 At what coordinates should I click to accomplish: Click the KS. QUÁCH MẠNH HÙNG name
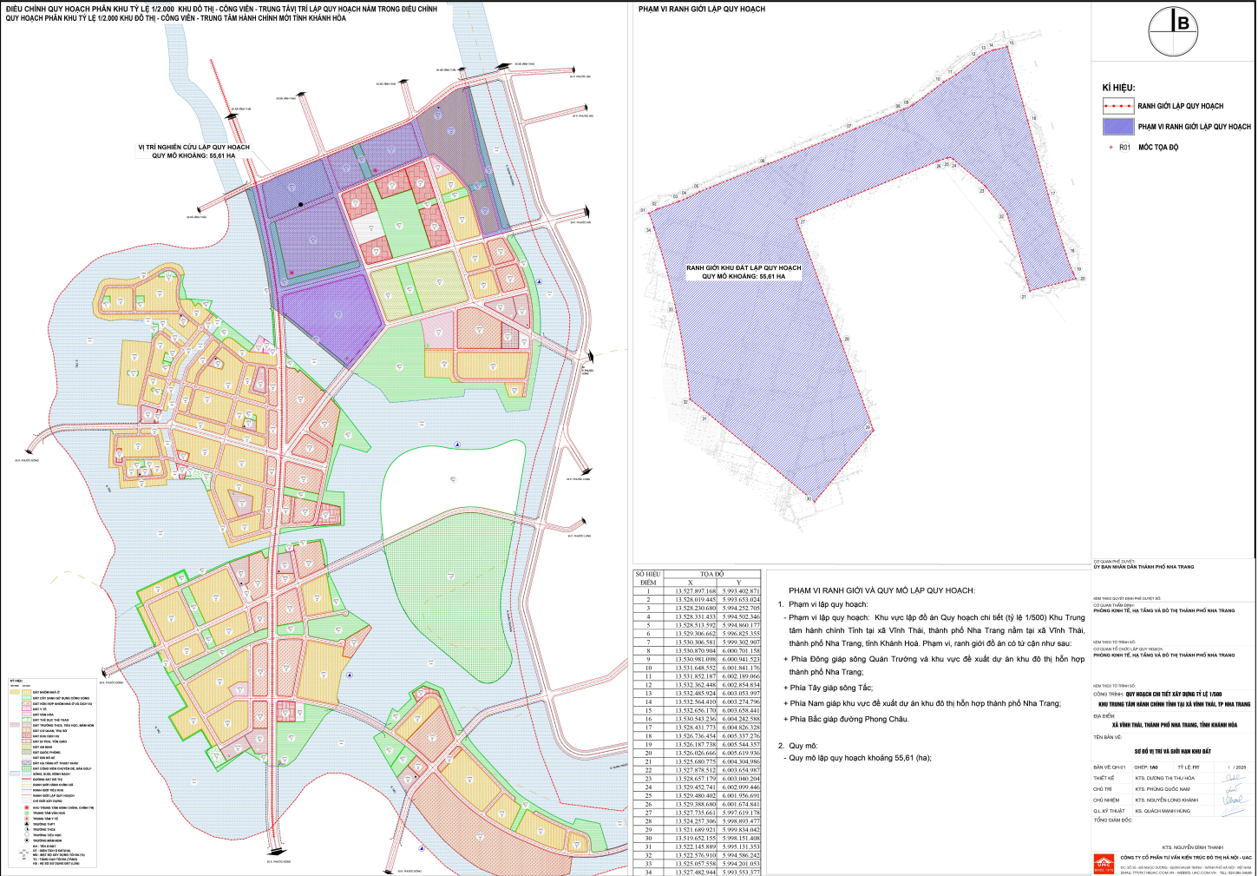1163,811
